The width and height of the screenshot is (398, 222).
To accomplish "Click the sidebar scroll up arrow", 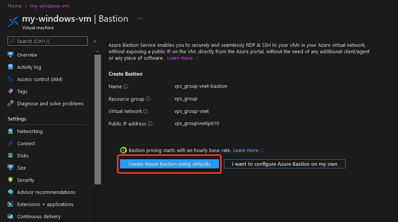I will click(98, 51).
